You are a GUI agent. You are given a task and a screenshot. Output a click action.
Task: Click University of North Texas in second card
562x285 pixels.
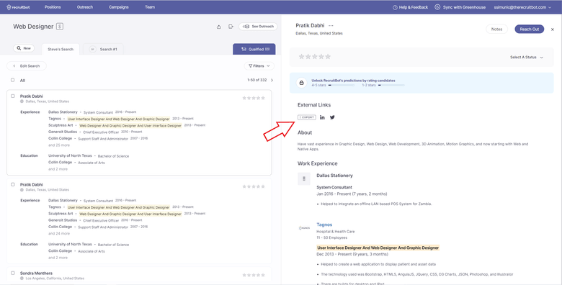[x=71, y=244]
